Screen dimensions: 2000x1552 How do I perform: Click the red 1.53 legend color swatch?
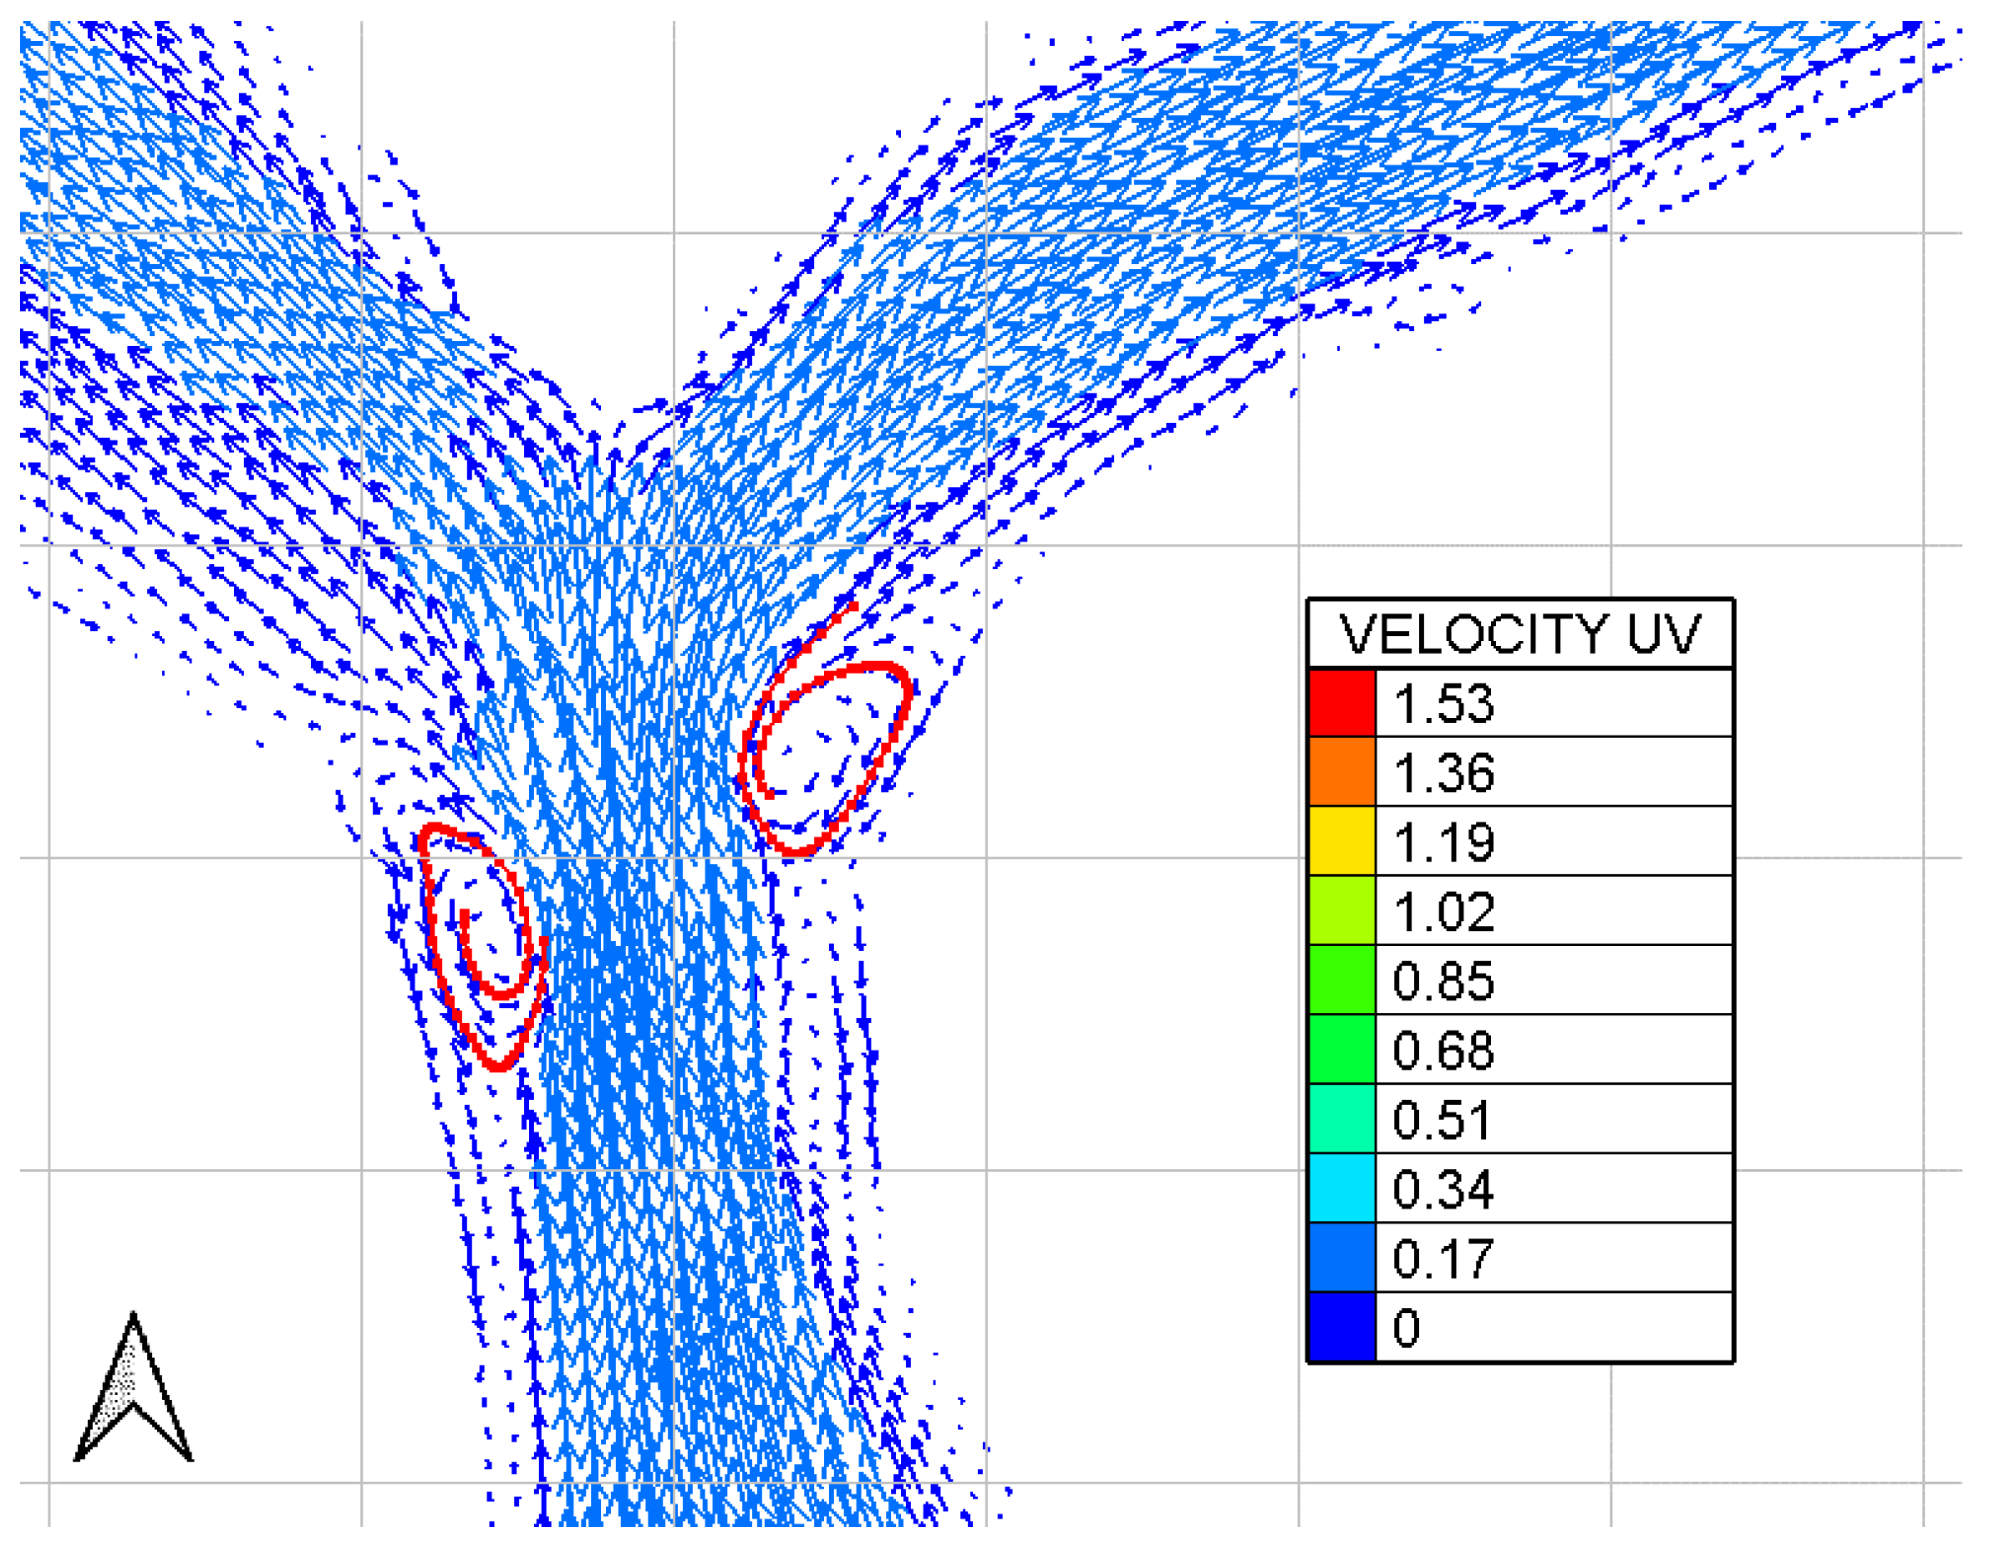[1342, 703]
